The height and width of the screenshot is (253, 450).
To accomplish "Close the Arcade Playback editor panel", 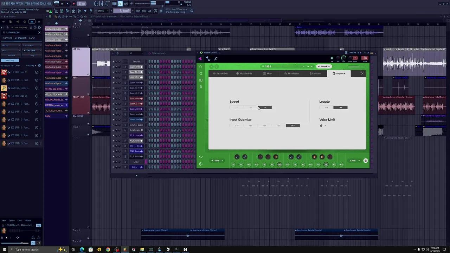I will [362, 73].
